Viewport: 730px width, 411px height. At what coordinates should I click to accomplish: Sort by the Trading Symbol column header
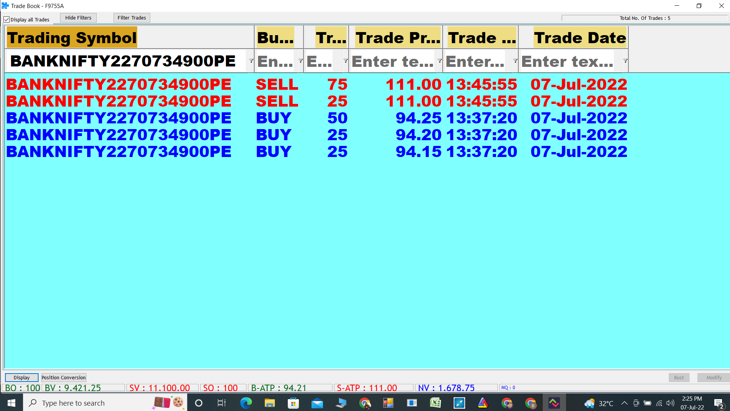coord(72,37)
